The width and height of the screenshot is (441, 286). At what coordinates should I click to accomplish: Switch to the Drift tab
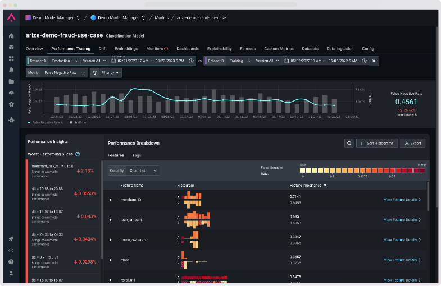(x=103, y=49)
